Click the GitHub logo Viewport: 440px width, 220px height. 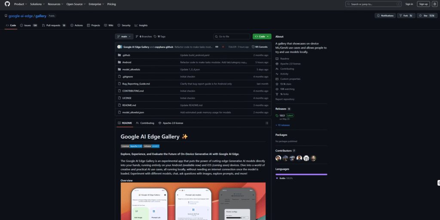pyautogui.click(x=7, y=4)
